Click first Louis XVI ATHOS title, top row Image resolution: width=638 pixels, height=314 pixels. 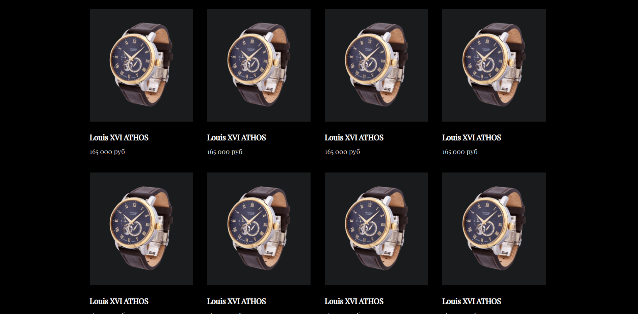119,137
